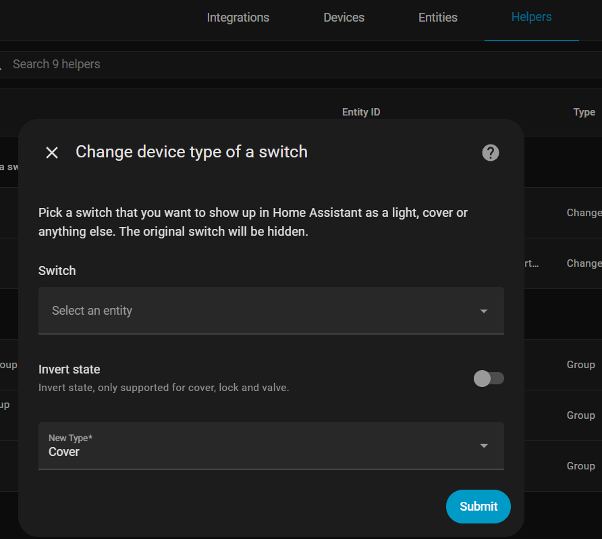Open the help icon in the dialog header

[x=491, y=153]
